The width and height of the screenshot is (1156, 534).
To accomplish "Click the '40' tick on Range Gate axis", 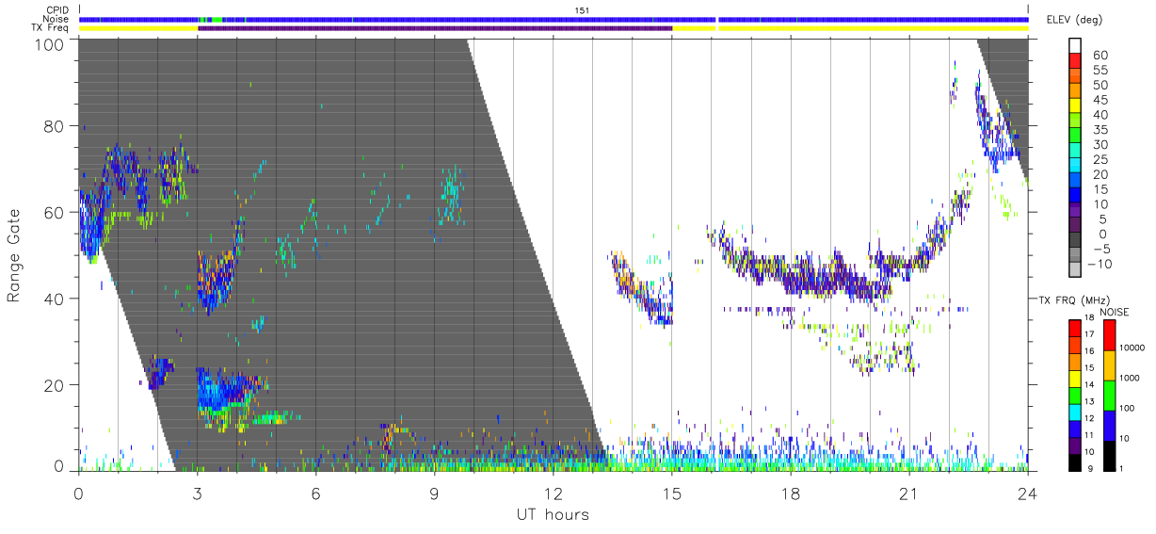I will tap(53, 299).
